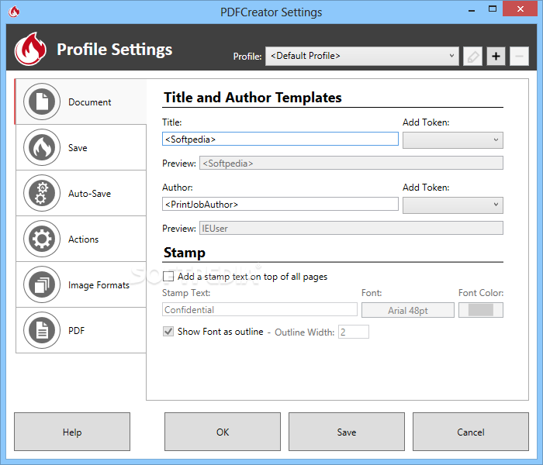Open the Actions tab label
Viewport: 543px width, 465px height.
[x=83, y=239]
